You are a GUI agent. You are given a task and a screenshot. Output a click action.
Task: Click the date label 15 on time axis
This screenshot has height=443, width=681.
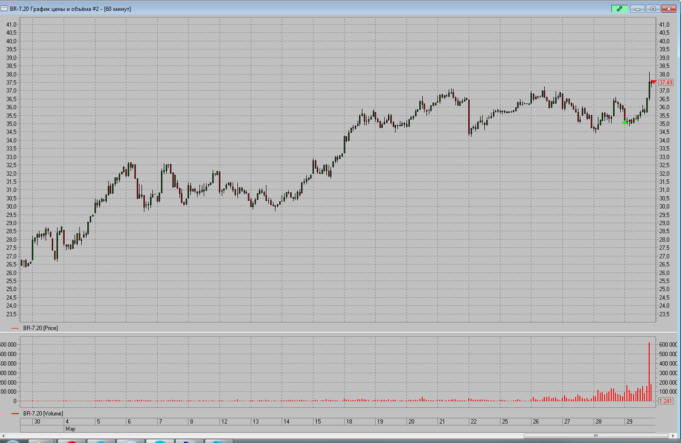318,421
